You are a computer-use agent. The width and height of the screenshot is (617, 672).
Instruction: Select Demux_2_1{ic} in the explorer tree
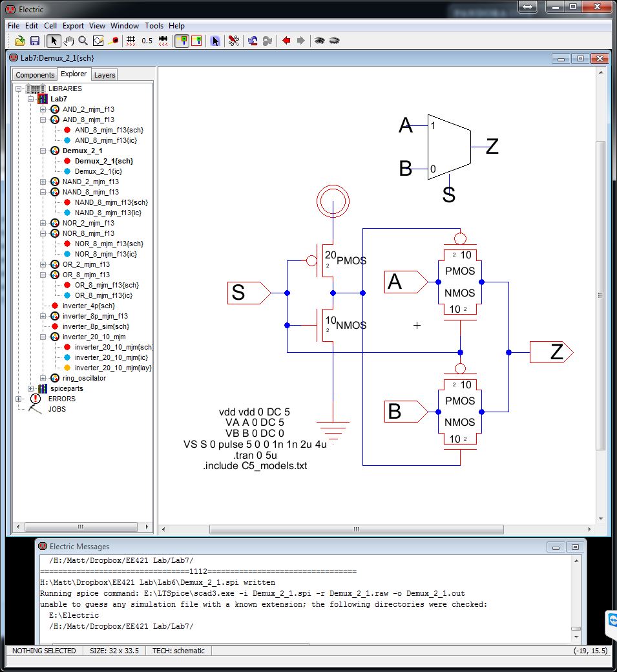pyautogui.click(x=98, y=171)
